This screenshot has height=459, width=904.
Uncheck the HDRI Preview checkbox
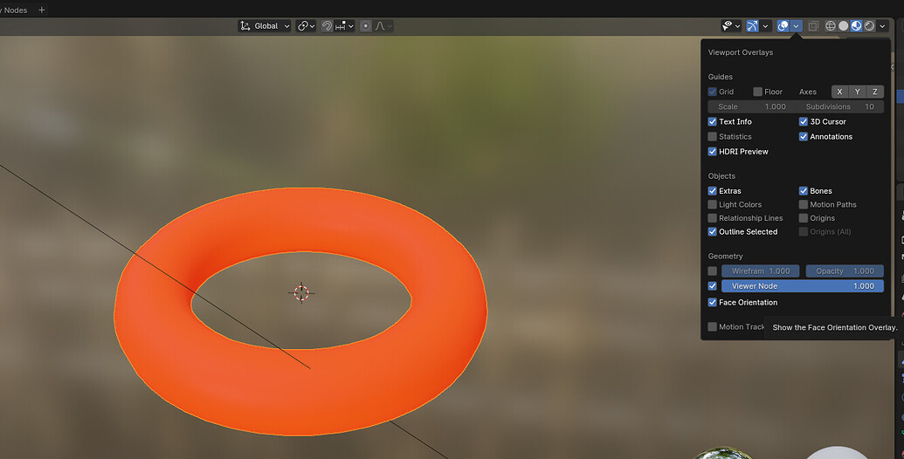(713, 152)
